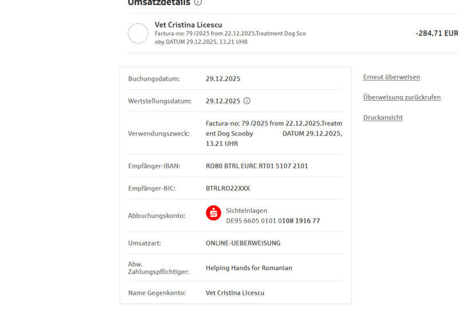The height and width of the screenshot is (317, 458).
Task: Open the Druckansicht print view link
Action: coord(383,117)
